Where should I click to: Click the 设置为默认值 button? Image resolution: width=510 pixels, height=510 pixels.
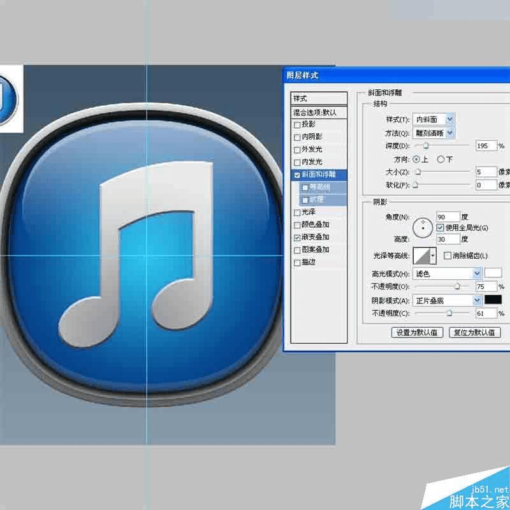[417, 331]
